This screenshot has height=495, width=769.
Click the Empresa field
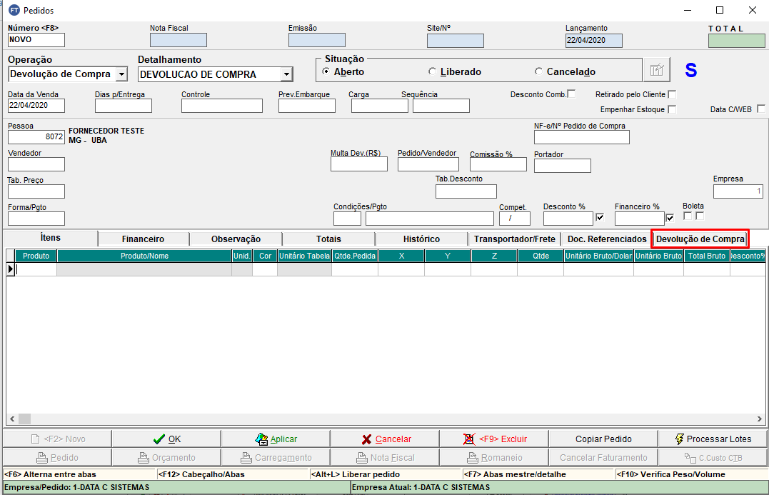pos(738,191)
